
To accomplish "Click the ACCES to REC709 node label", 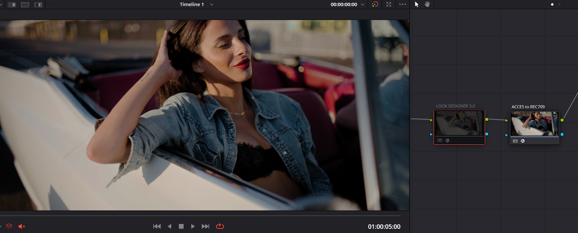I will pyautogui.click(x=528, y=107).
